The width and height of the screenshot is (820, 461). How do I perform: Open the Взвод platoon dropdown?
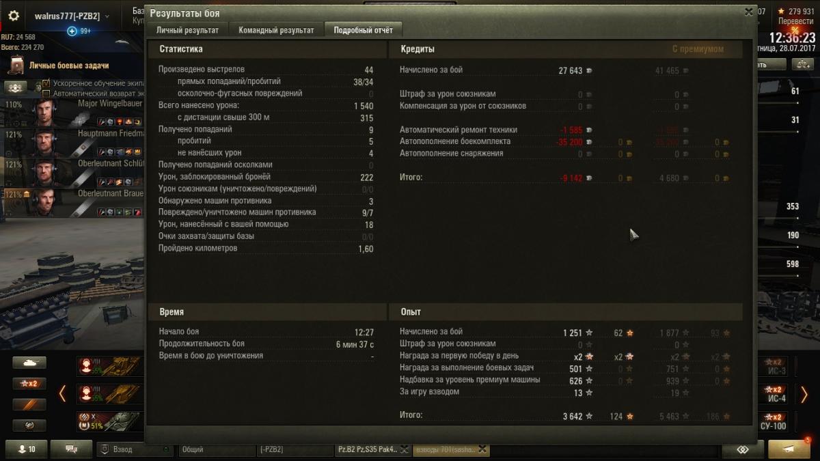[x=135, y=449]
